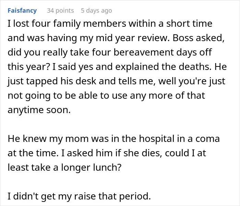
Task: Open the 5 days ago timestamp permalink
Action: click(x=96, y=11)
